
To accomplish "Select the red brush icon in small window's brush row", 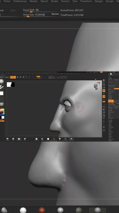I will (54, 139).
